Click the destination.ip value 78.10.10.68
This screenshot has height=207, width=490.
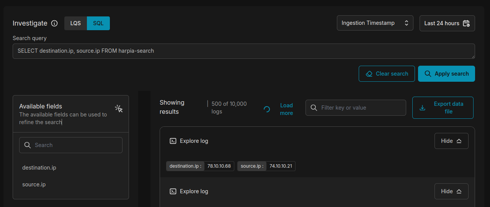click(x=219, y=166)
